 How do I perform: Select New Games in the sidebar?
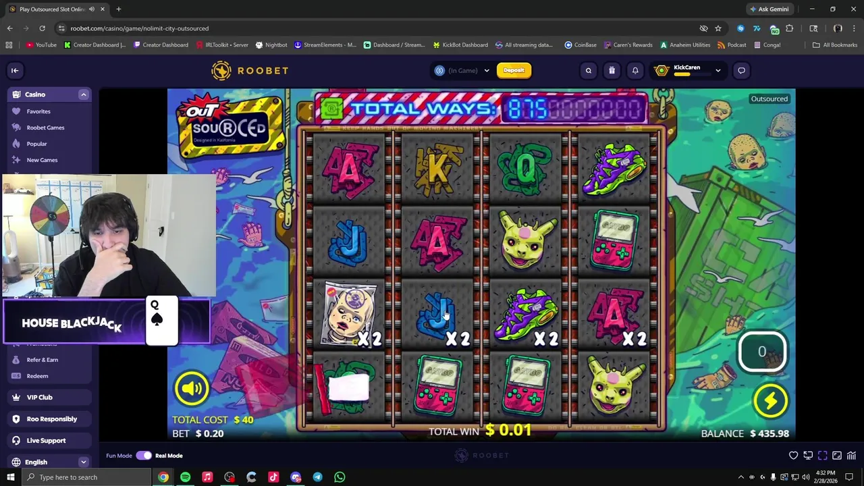point(42,160)
